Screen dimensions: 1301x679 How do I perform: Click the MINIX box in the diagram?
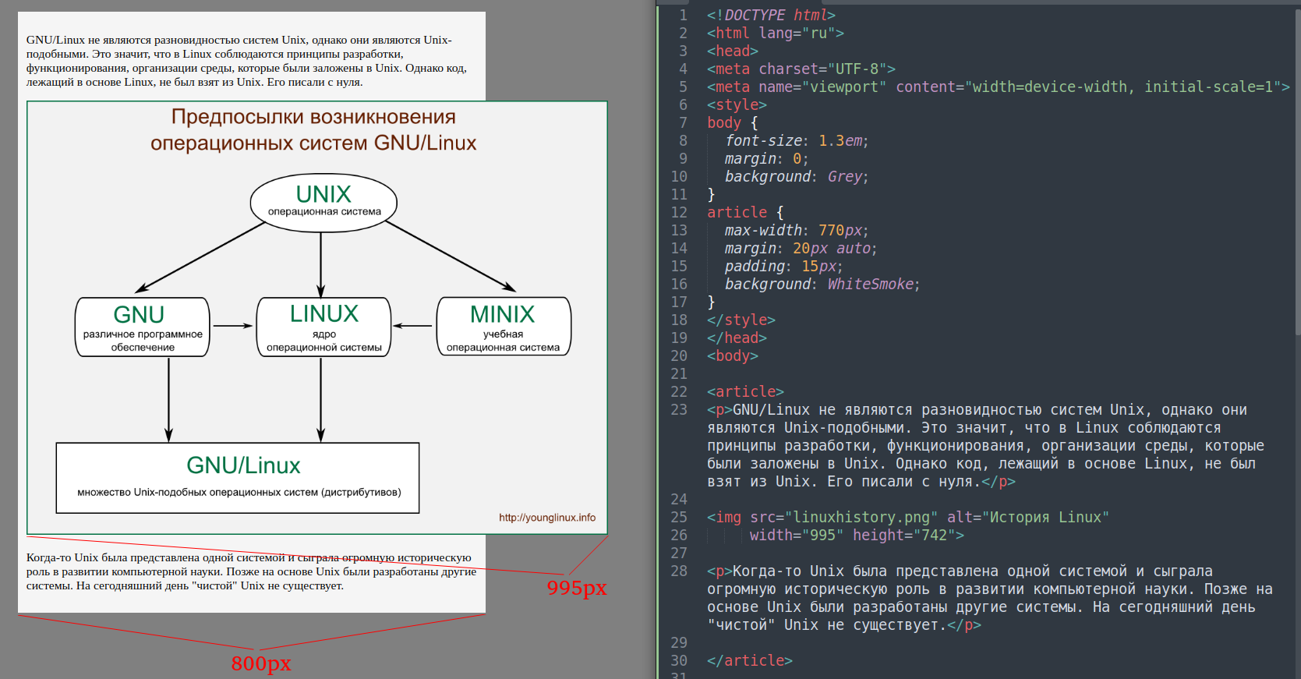pyautogui.click(x=504, y=327)
